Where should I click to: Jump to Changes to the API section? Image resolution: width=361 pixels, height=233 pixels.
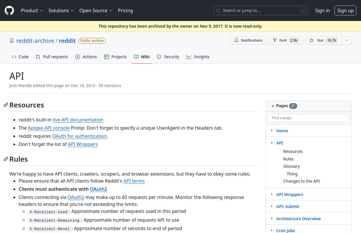click(301, 181)
